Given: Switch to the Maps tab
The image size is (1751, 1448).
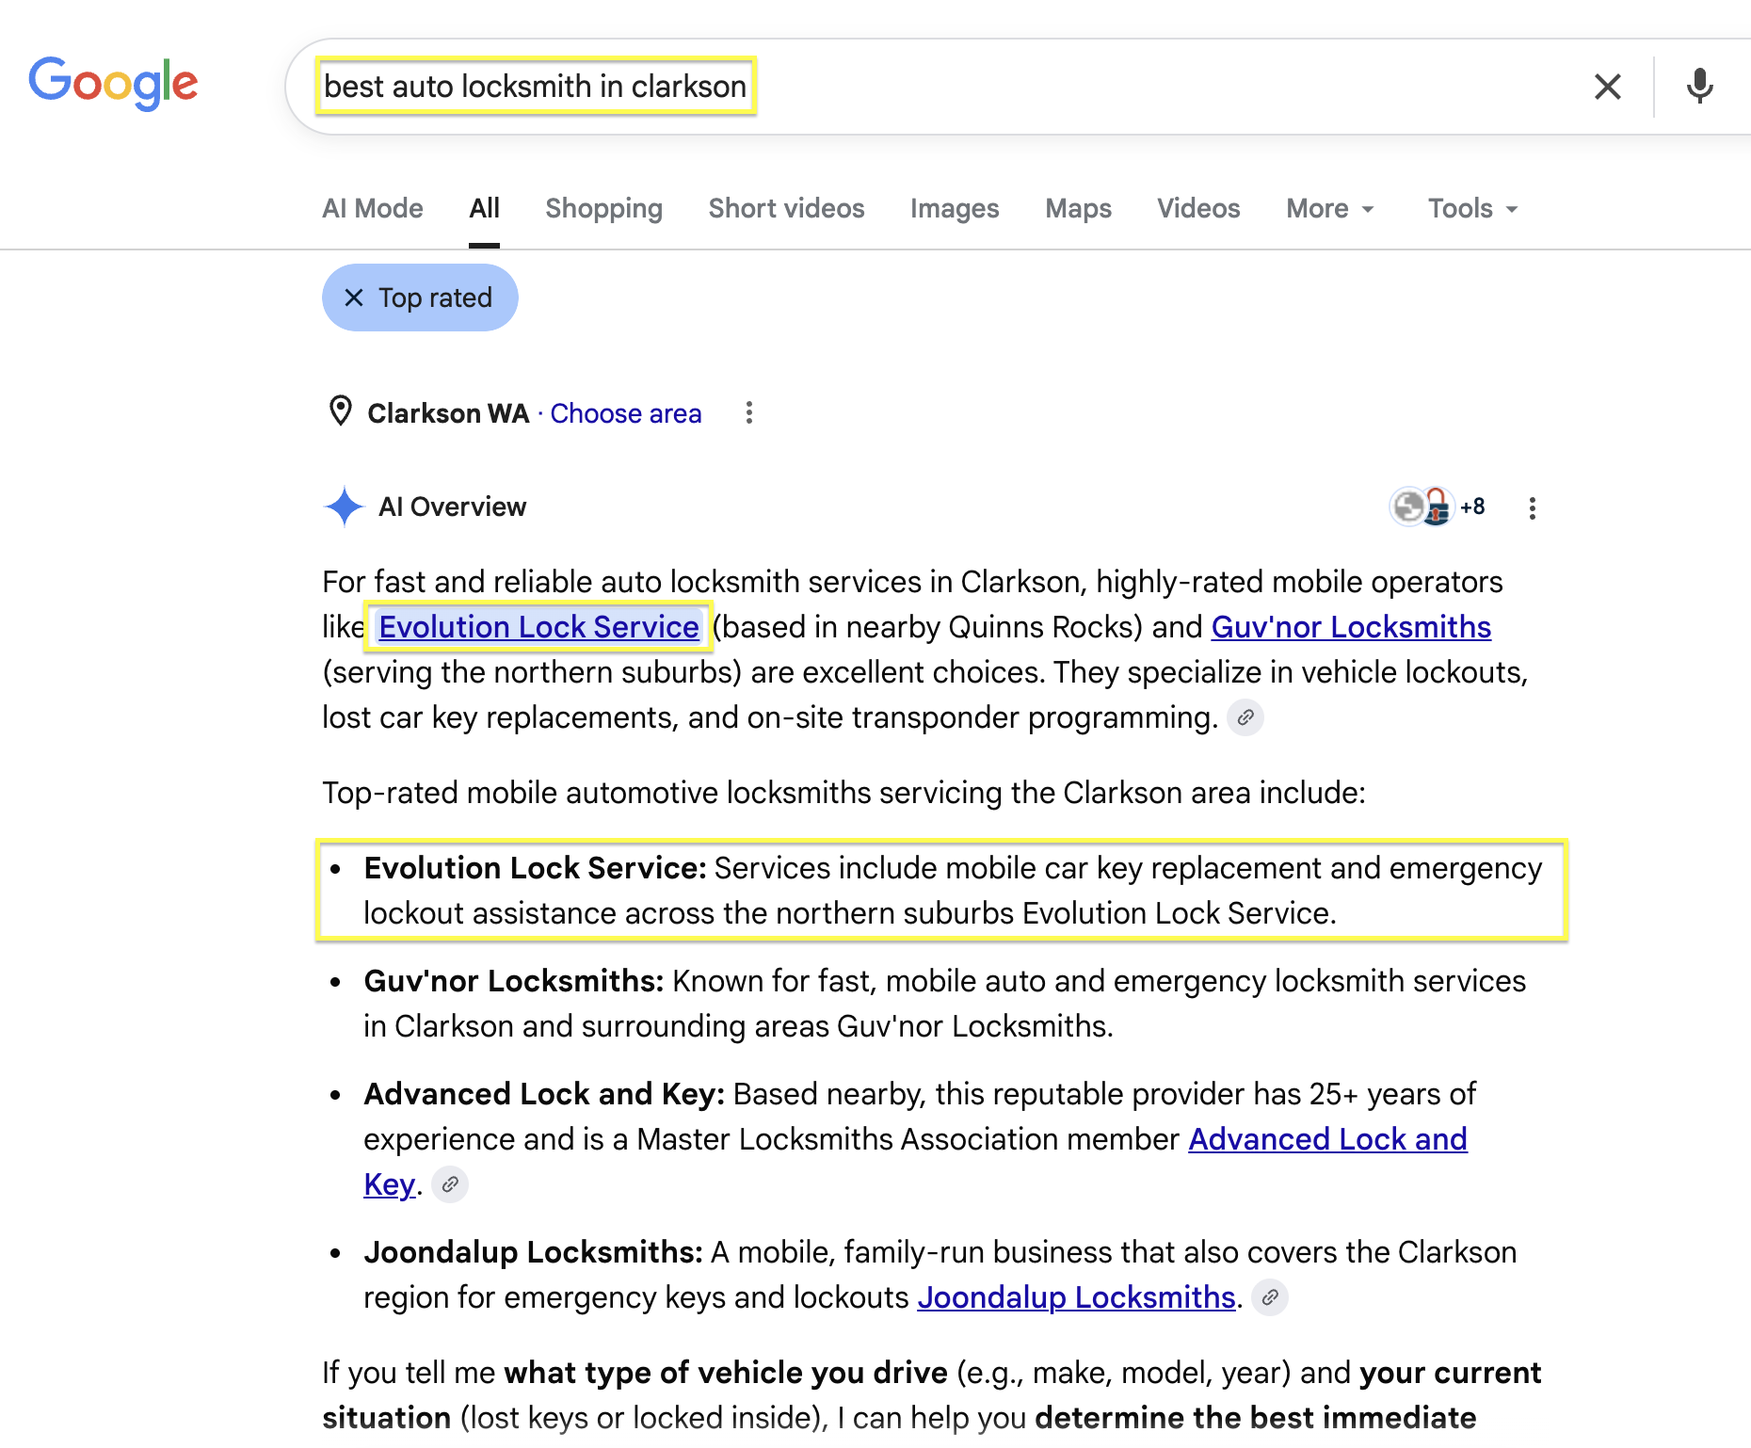Looking at the screenshot, I should click(x=1078, y=208).
